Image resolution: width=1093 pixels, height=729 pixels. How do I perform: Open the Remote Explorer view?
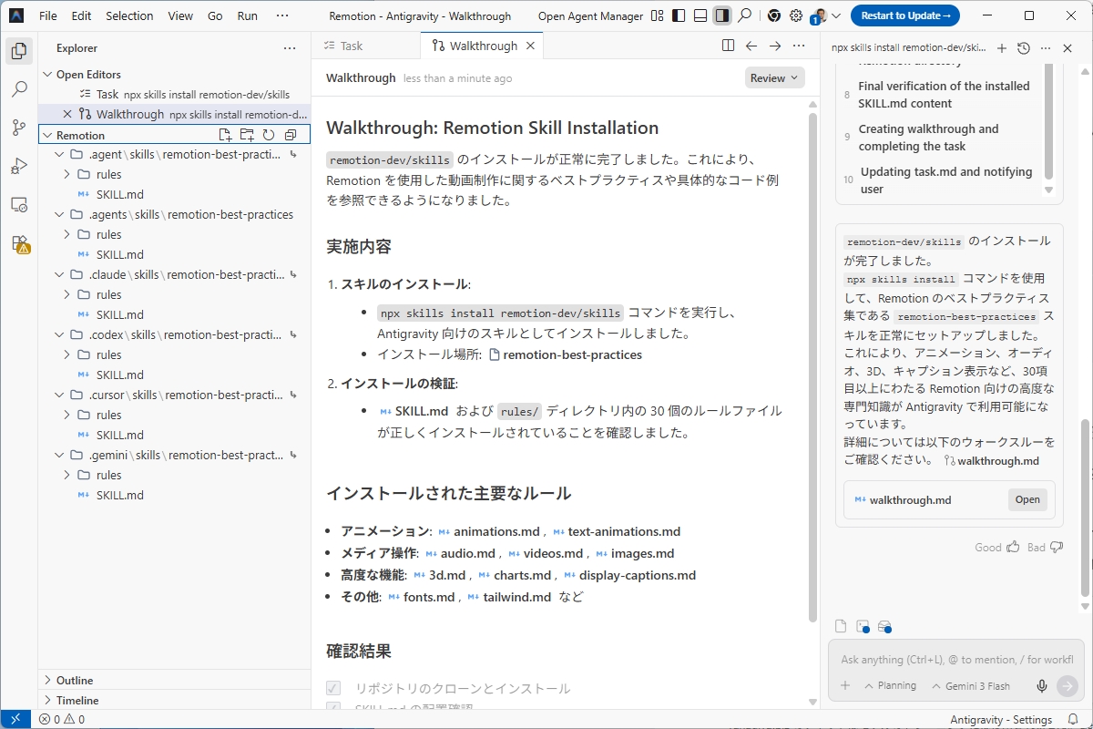click(x=18, y=204)
